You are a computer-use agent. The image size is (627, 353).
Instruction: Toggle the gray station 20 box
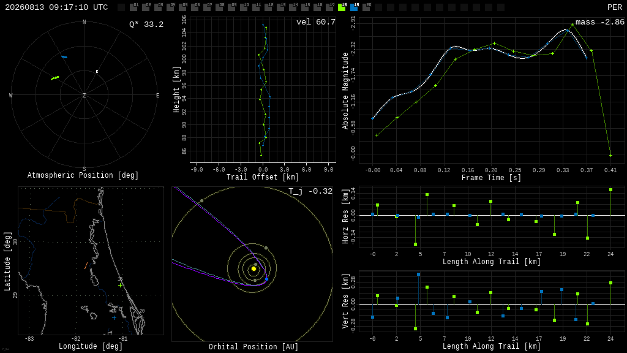click(x=366, y=7)
